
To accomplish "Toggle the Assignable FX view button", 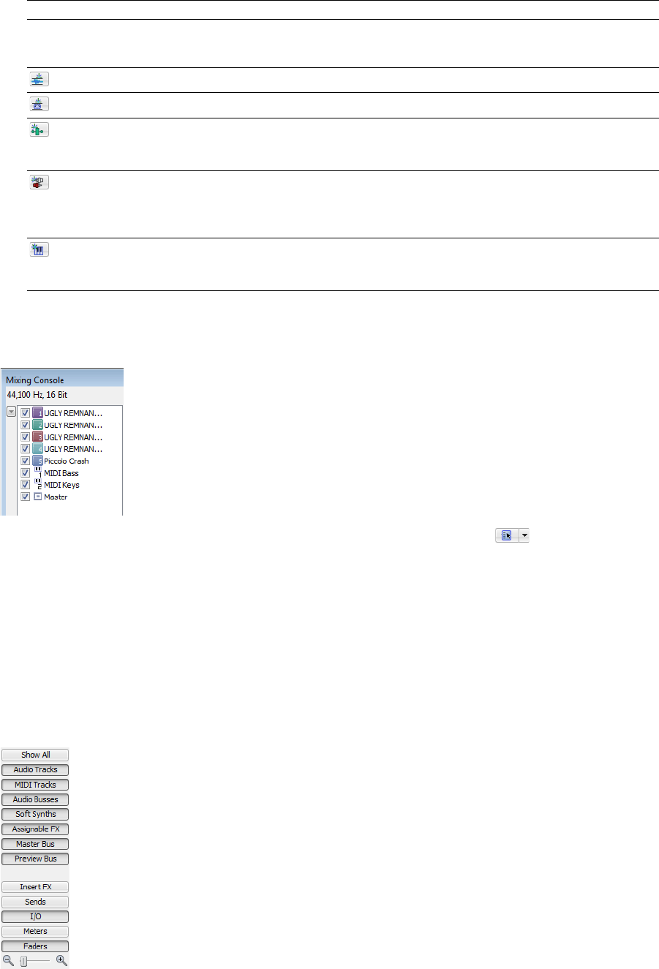I will click(35, 829).
